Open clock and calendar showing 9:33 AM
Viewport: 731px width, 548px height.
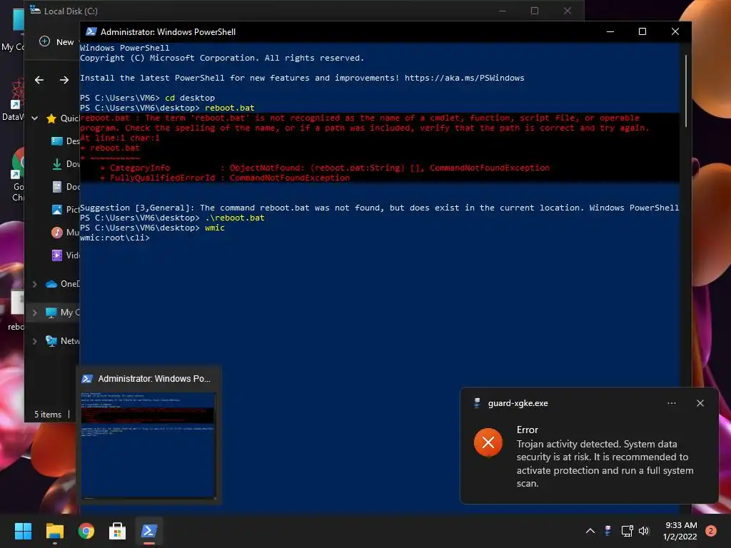[x=680, y=531]
